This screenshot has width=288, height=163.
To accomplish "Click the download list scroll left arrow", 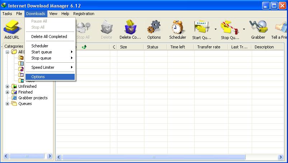I will pyautogui.click(x=59, y=157).
